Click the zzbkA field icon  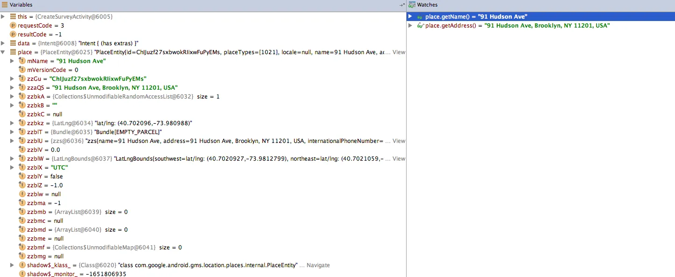tap(22, 96)
